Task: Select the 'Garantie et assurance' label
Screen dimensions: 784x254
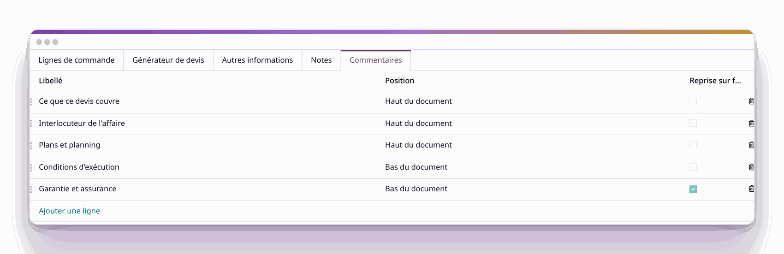Action: pos(77,189)
